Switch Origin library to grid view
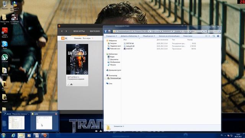Viewport: 245px width, 138px height. click(x=63, y=38)
